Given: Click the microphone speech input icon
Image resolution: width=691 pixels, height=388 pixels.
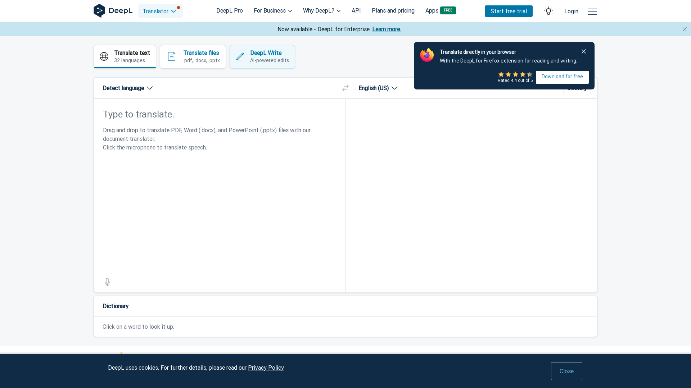Looking at the screenshot, I should [x=107, y=281].
